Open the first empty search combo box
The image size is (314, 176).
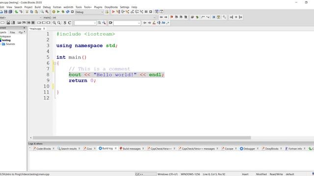coord(85,23)
